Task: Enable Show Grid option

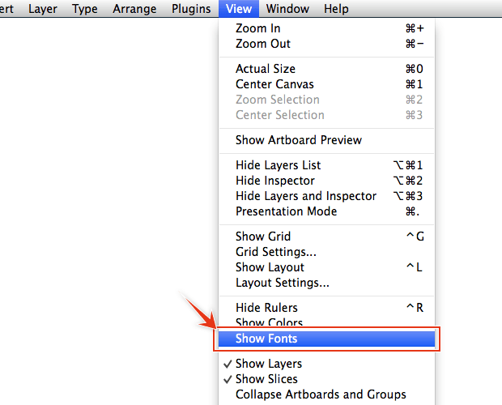Action: point(262,237)
